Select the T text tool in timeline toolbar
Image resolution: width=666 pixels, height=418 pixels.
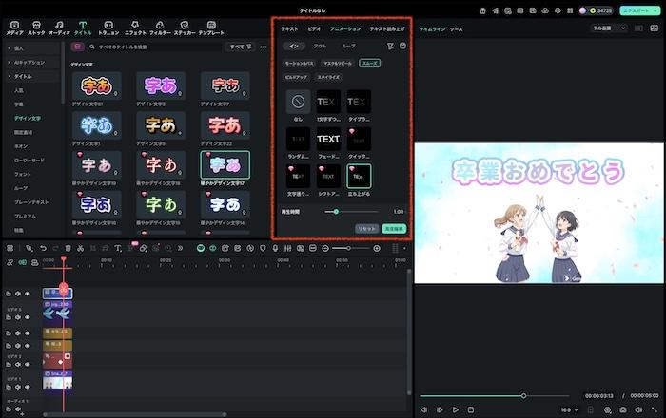[x=118, y=249]
